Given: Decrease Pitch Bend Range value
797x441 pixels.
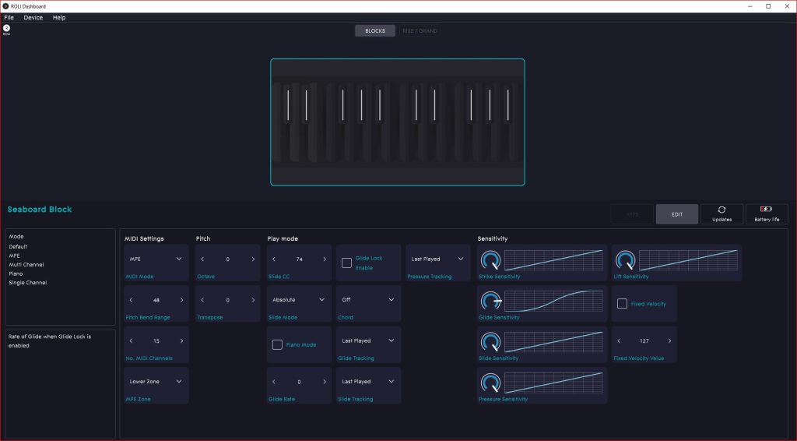Looking at the screenshot, I should click(x=131, y=300).
